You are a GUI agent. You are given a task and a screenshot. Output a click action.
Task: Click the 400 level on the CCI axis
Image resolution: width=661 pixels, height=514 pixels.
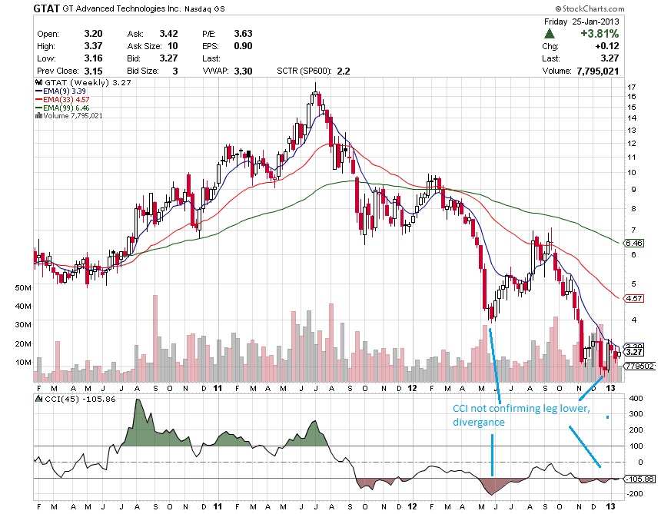[x=636, y=398]
